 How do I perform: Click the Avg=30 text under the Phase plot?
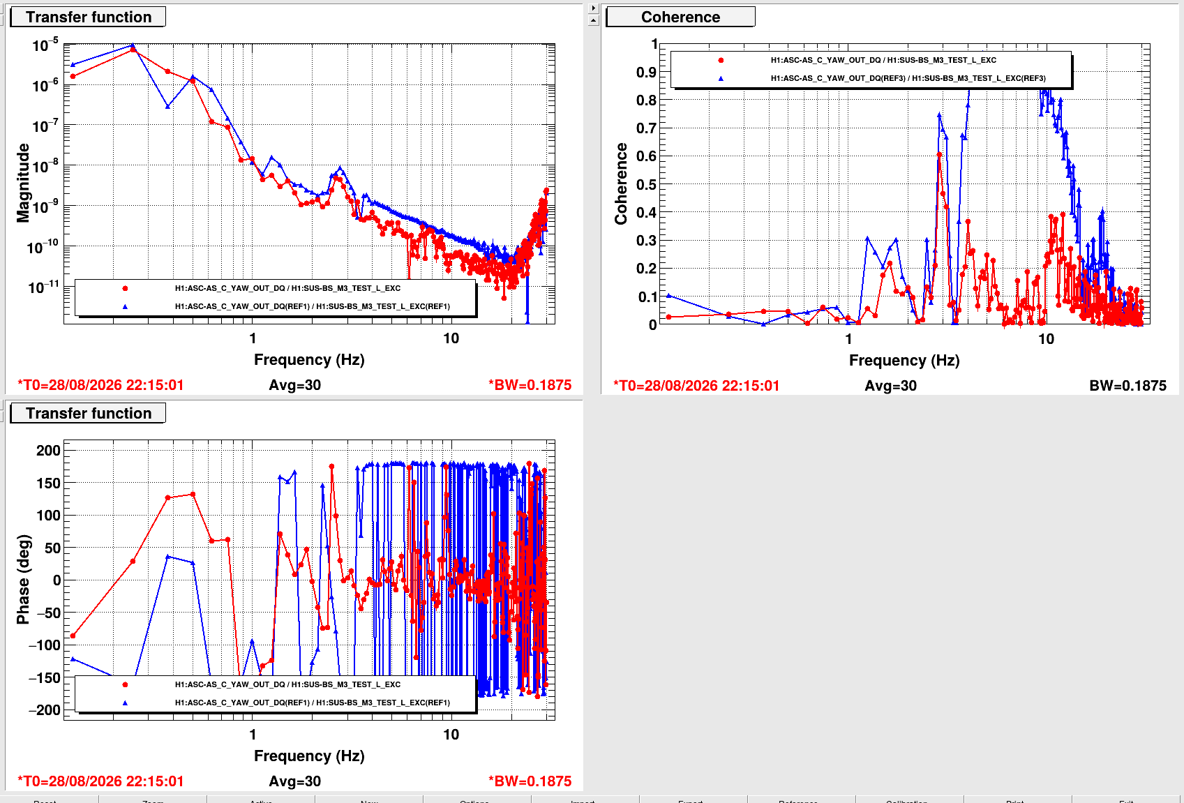[295, 781]
